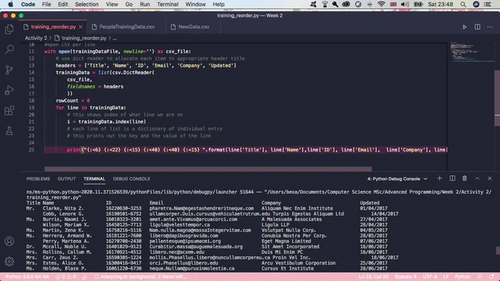Click the editor horizontal scrollbar
This screenshot has height=281, width=500.
coord(208,169)
